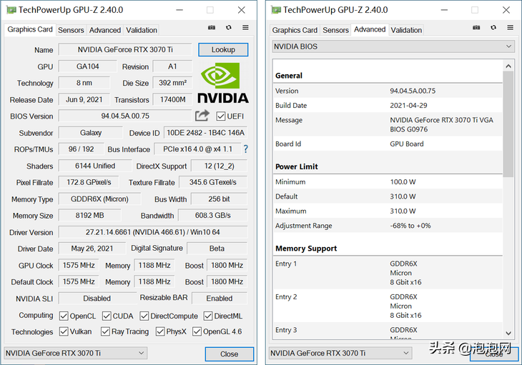This screenshot has height=365, width=522.
Task: Click the screenshot camera icon in right window
Action: point(476,28)
